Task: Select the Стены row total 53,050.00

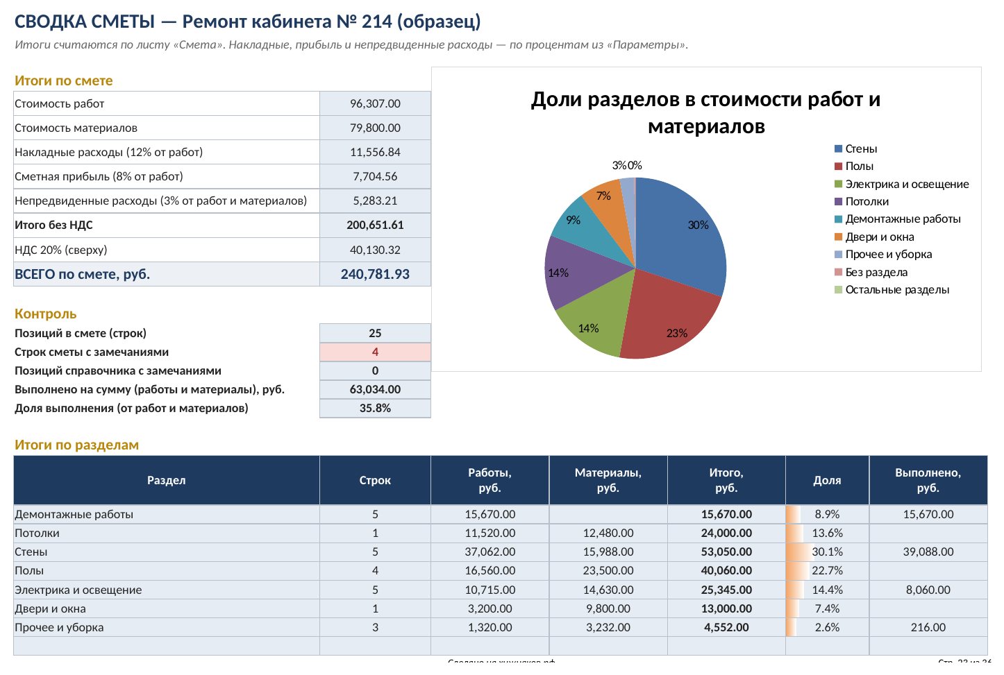Action: point(726,552)
